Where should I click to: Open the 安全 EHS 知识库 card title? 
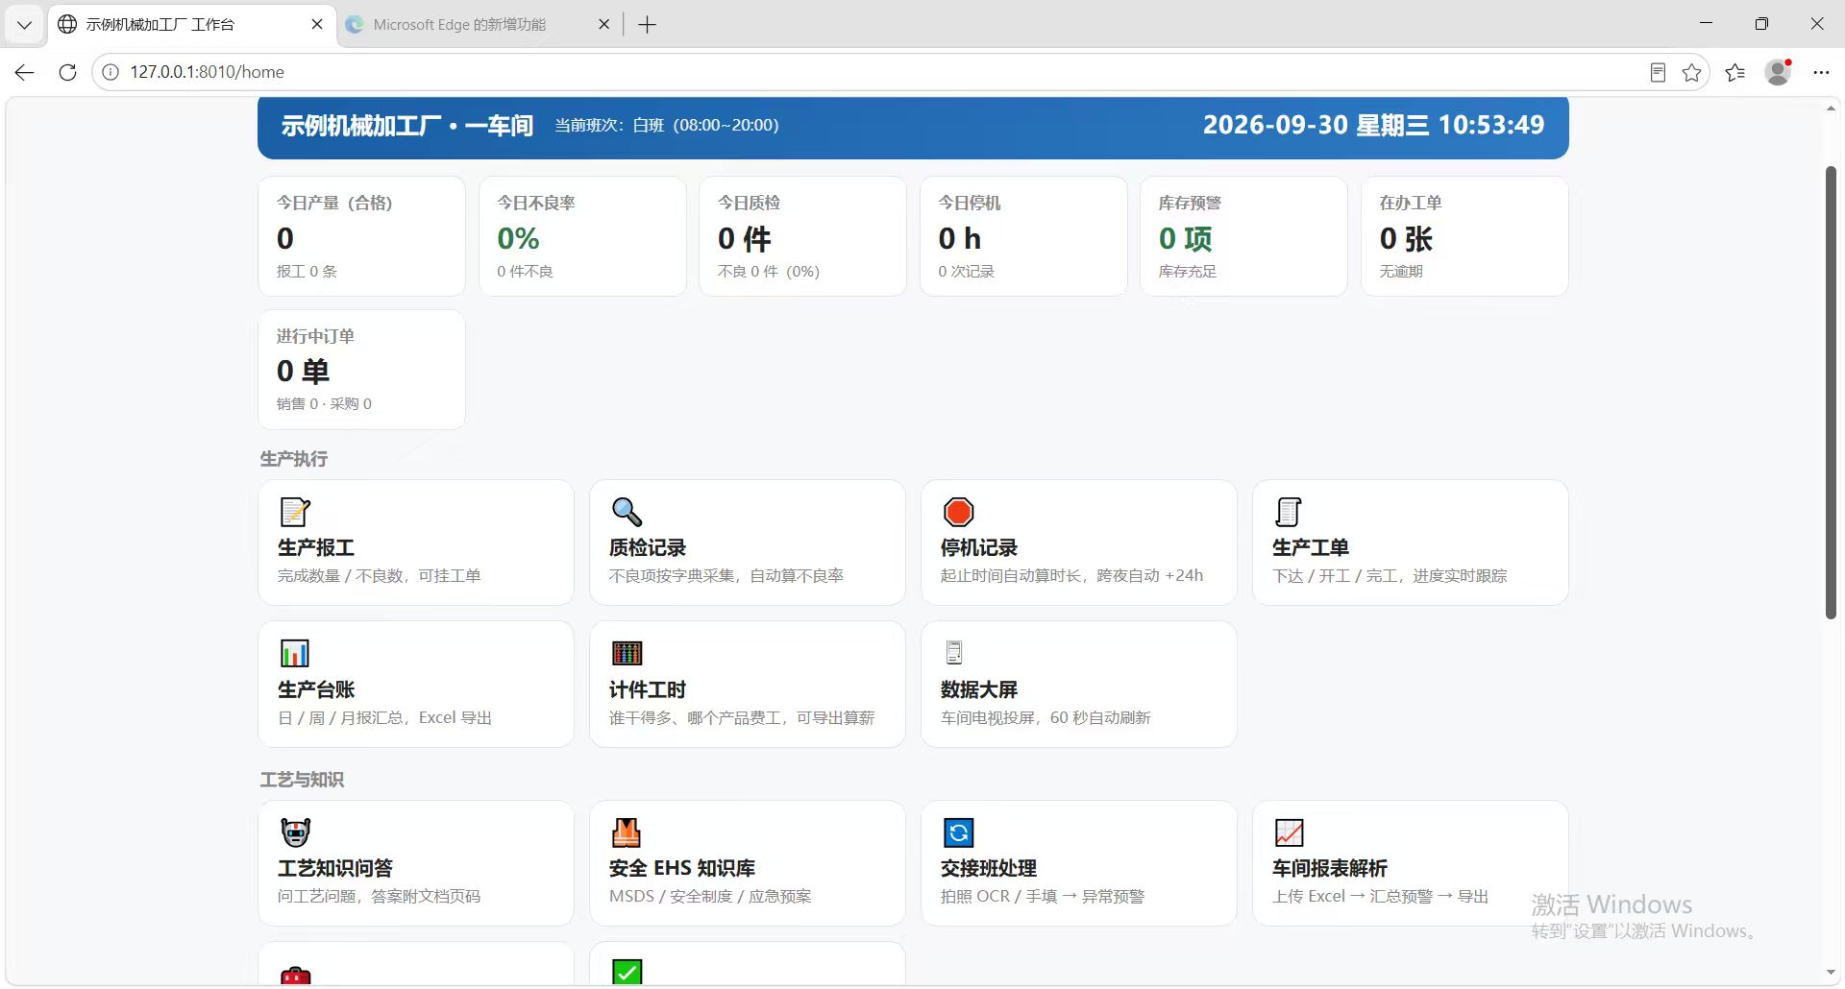point(682,868)
